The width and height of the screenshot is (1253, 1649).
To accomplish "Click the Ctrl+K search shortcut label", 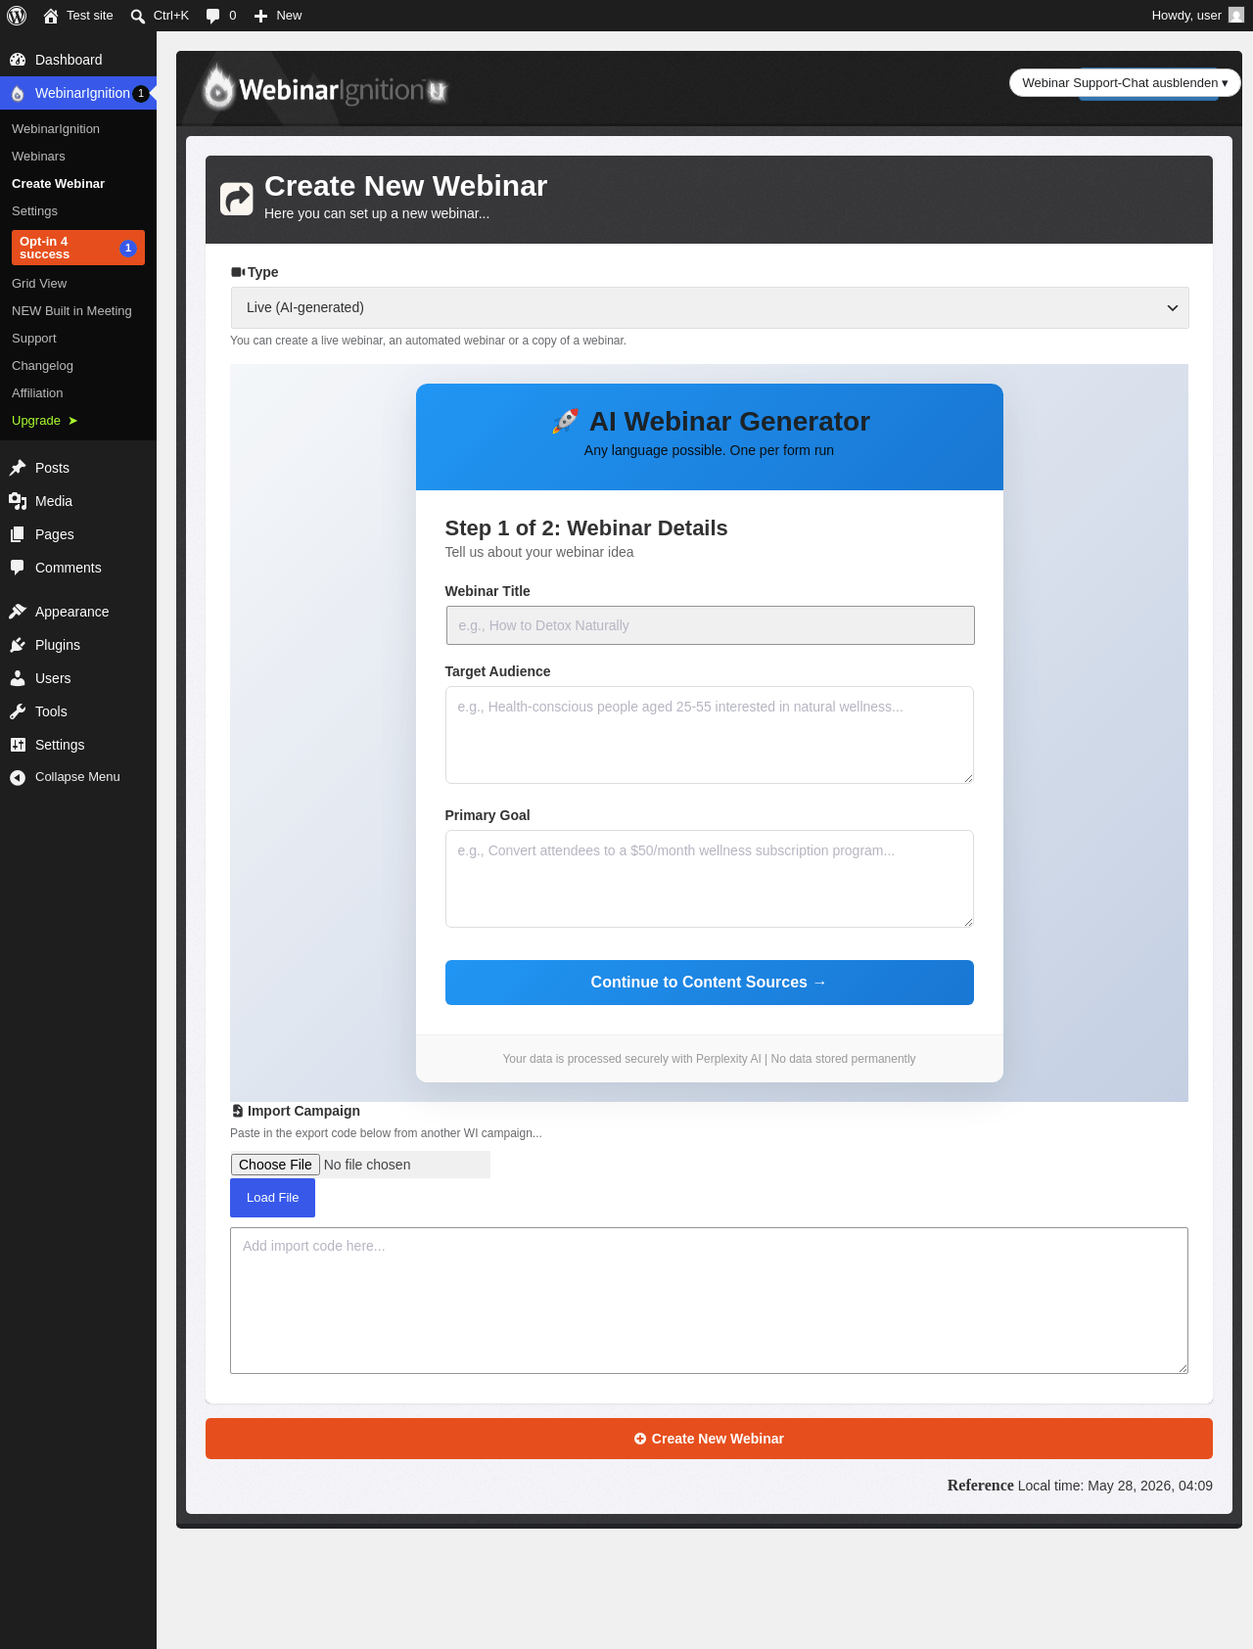I will (171, 16).
